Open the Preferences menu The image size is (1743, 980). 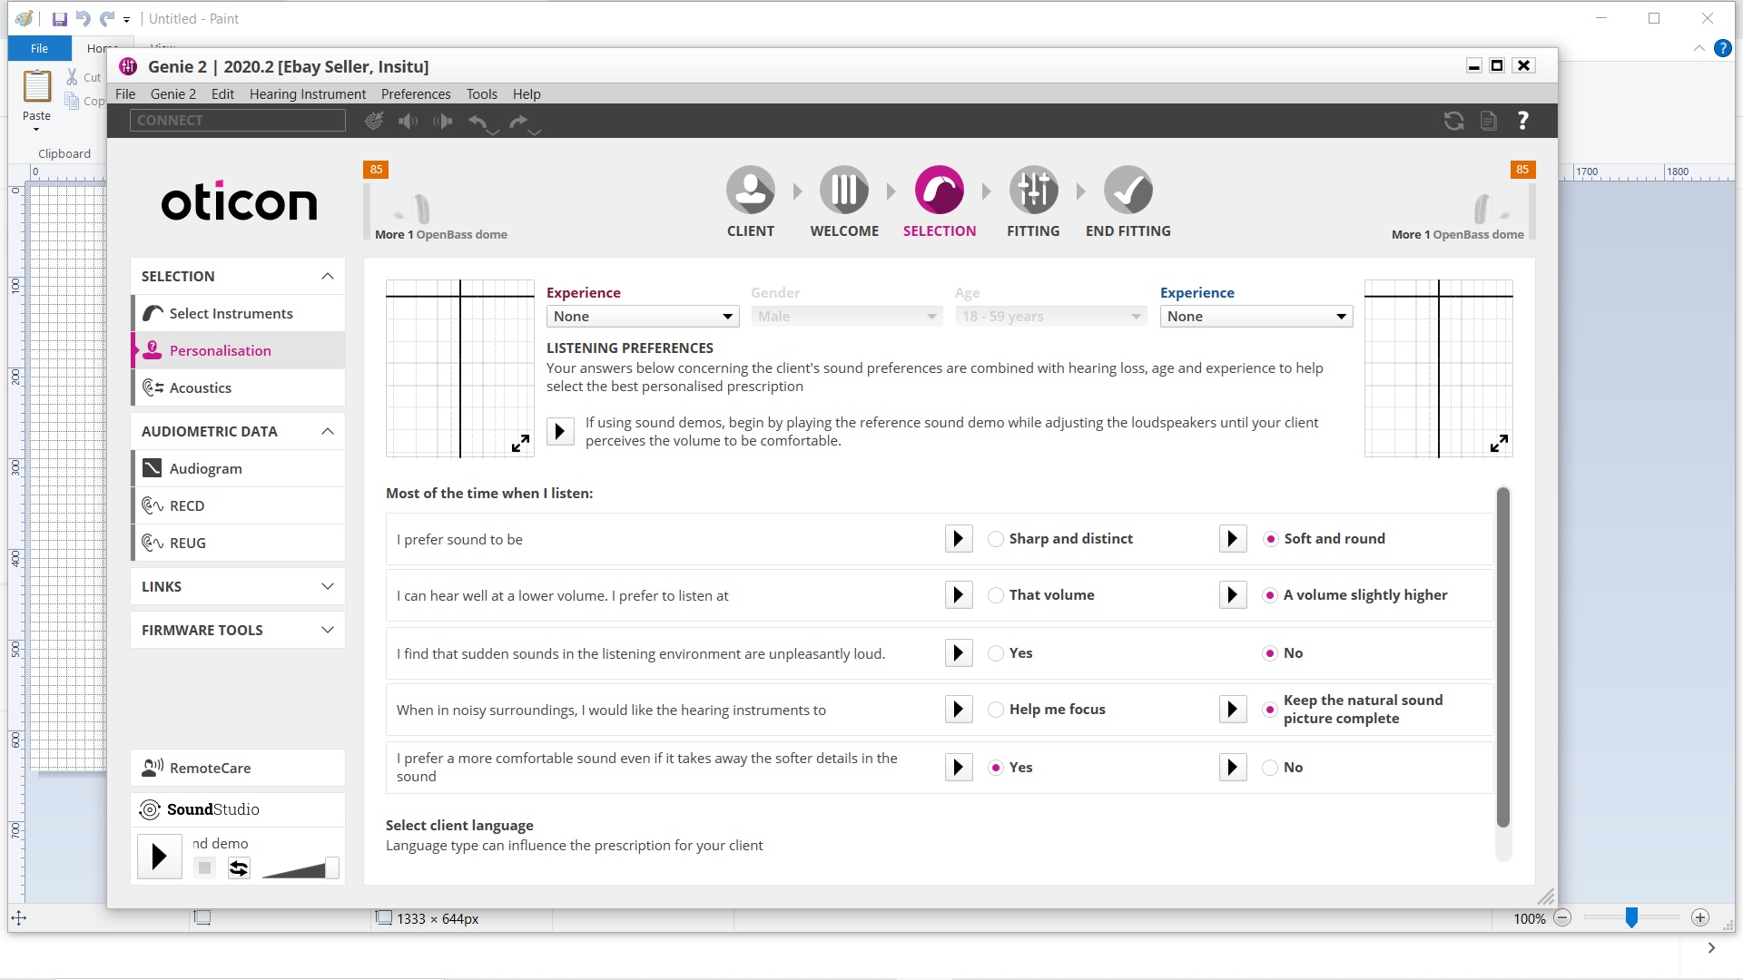[416, 94]
